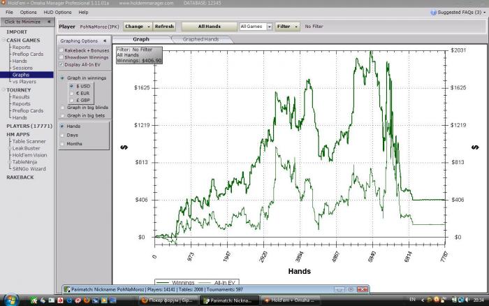Choose € EUR currency radio
The width and height of the screenshot is (489, 306).
coord(71,93)
